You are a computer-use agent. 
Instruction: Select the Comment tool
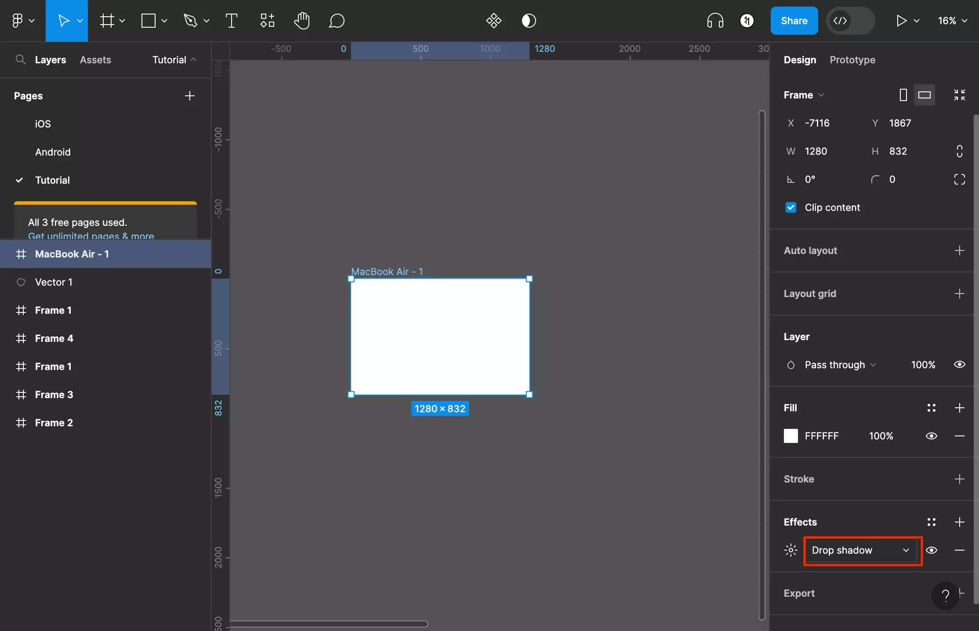(x=336, y=20)
